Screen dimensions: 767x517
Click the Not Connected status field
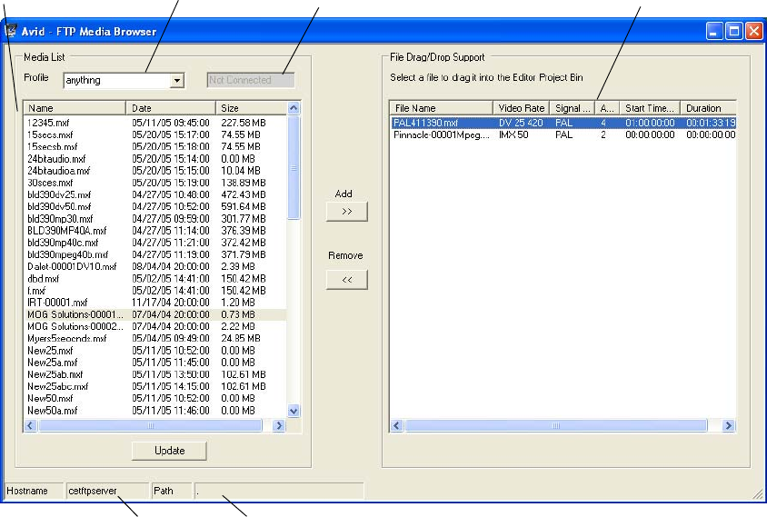click(251, 80)
